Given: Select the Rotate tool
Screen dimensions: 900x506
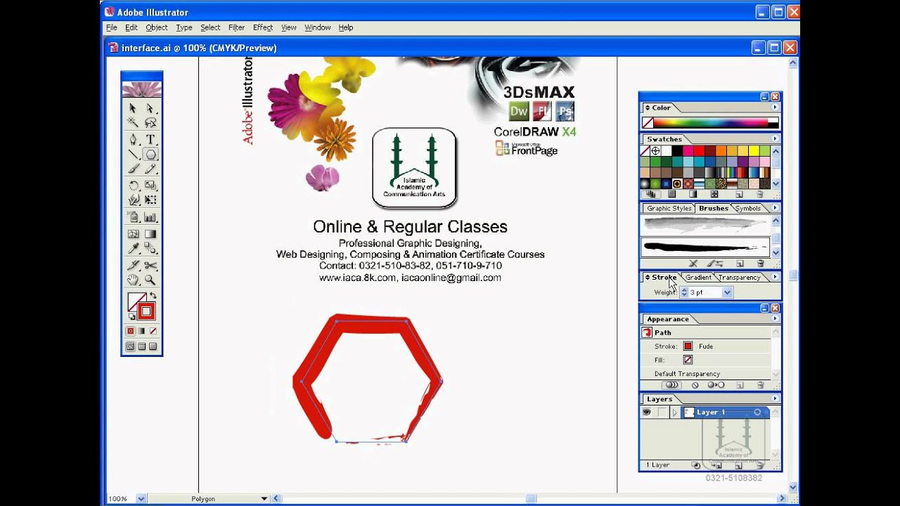Looking at the screenshot, I should pyautogui.click(x=133, y=186).
